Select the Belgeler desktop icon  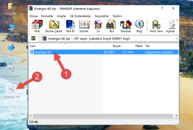(x=11, y=9)
